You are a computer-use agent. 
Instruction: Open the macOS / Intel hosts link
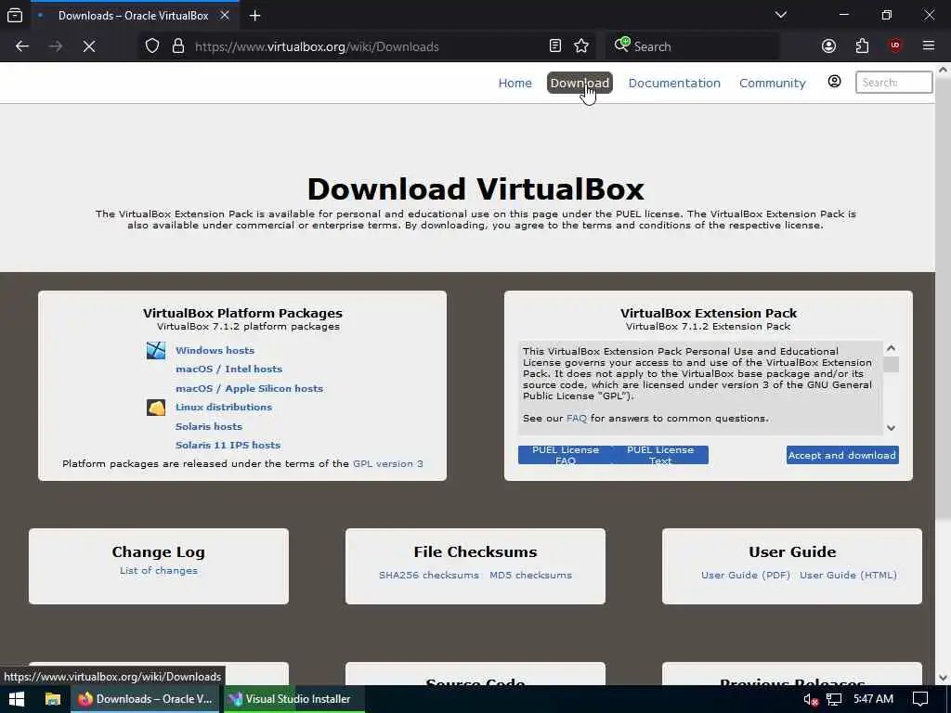tap(228, 369)
